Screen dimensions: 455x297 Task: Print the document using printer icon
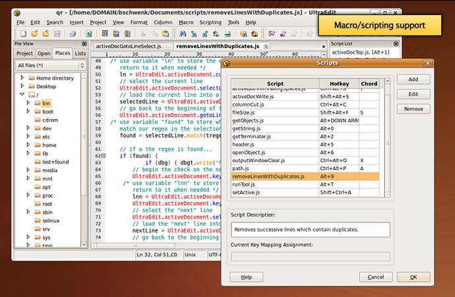(73, 34)
